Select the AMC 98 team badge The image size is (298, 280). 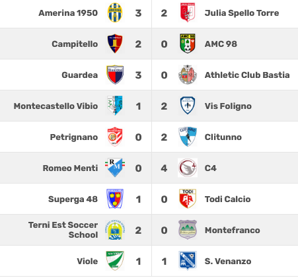(188, 44)
